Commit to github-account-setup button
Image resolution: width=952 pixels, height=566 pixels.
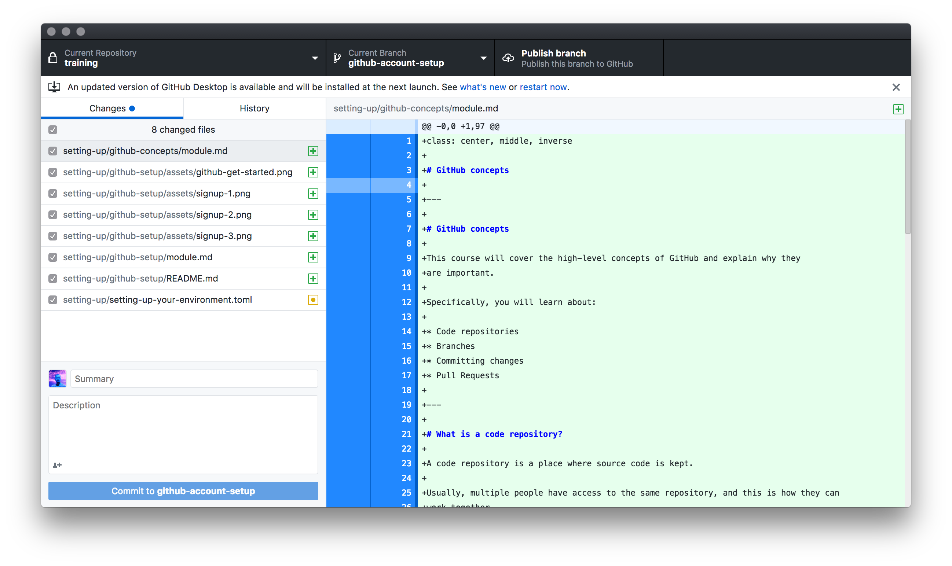[183, 491]
